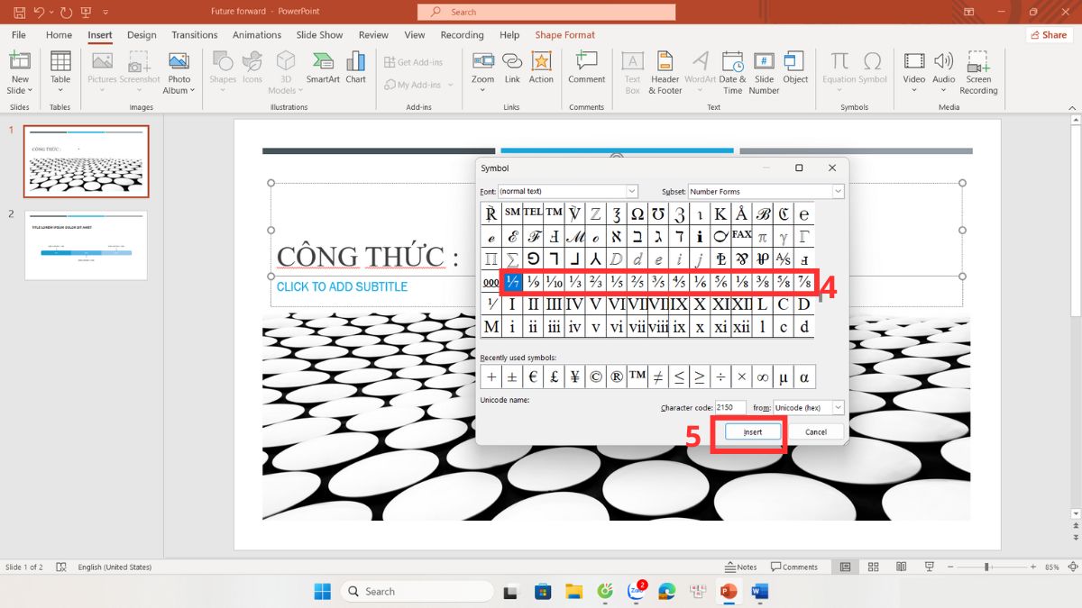1082x608 pixels.
Task: Insert a Text Box
Action: click(x=633, y=72)
